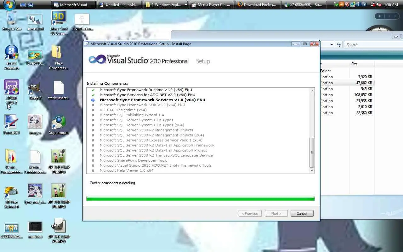
Task: Switch to a7 (800×600) taskbar item
Action: [x=304, y=5]
